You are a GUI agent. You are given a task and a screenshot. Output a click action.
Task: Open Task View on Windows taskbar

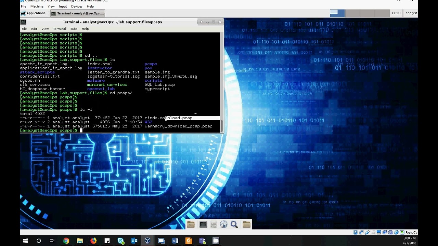click(x=52, y=241)
